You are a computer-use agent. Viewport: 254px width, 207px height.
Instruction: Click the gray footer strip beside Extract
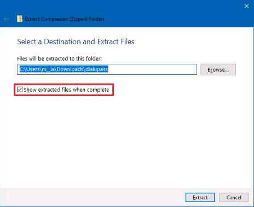tap(91, 198)
